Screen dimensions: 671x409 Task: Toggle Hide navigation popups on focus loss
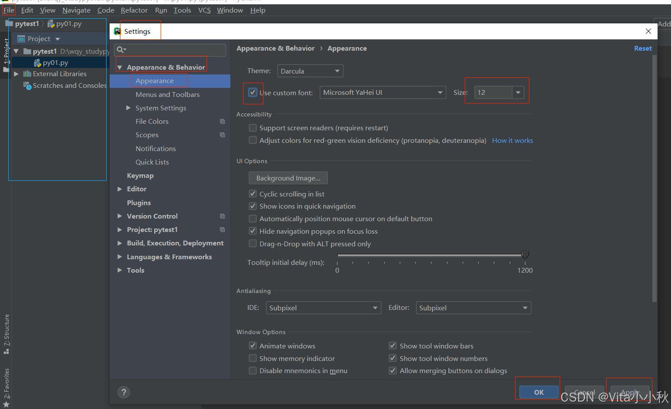[x=253, y=231]
